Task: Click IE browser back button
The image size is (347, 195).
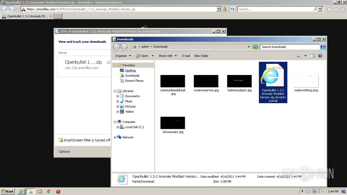Action: (4, 9)
